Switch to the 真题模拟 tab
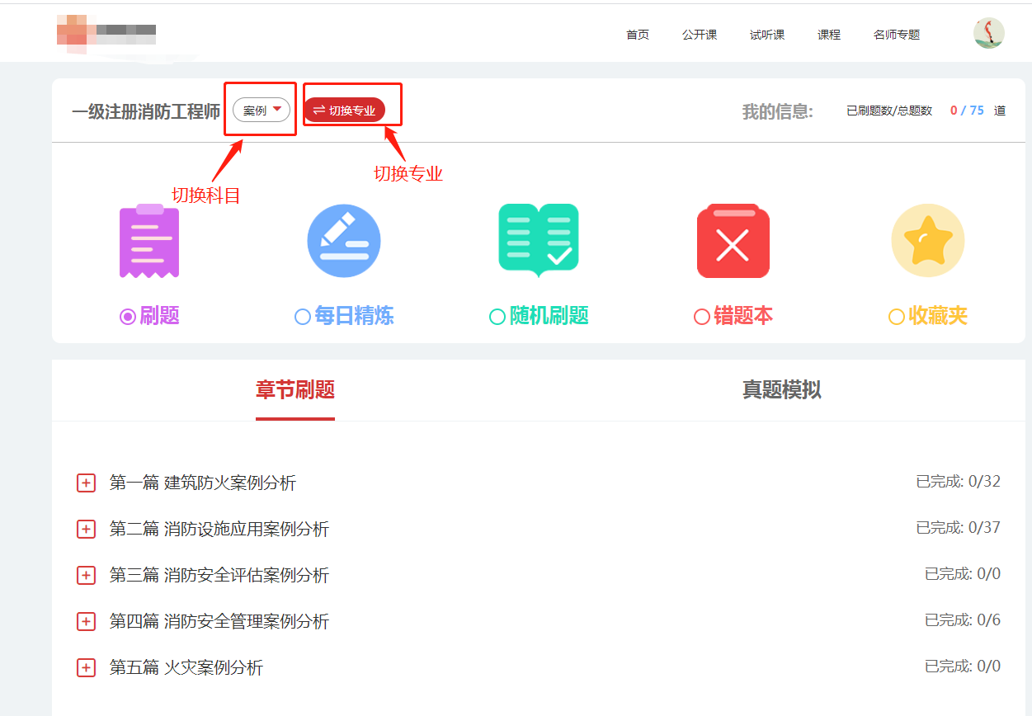Screen dimensions: 1032x716 coord(782,390)
